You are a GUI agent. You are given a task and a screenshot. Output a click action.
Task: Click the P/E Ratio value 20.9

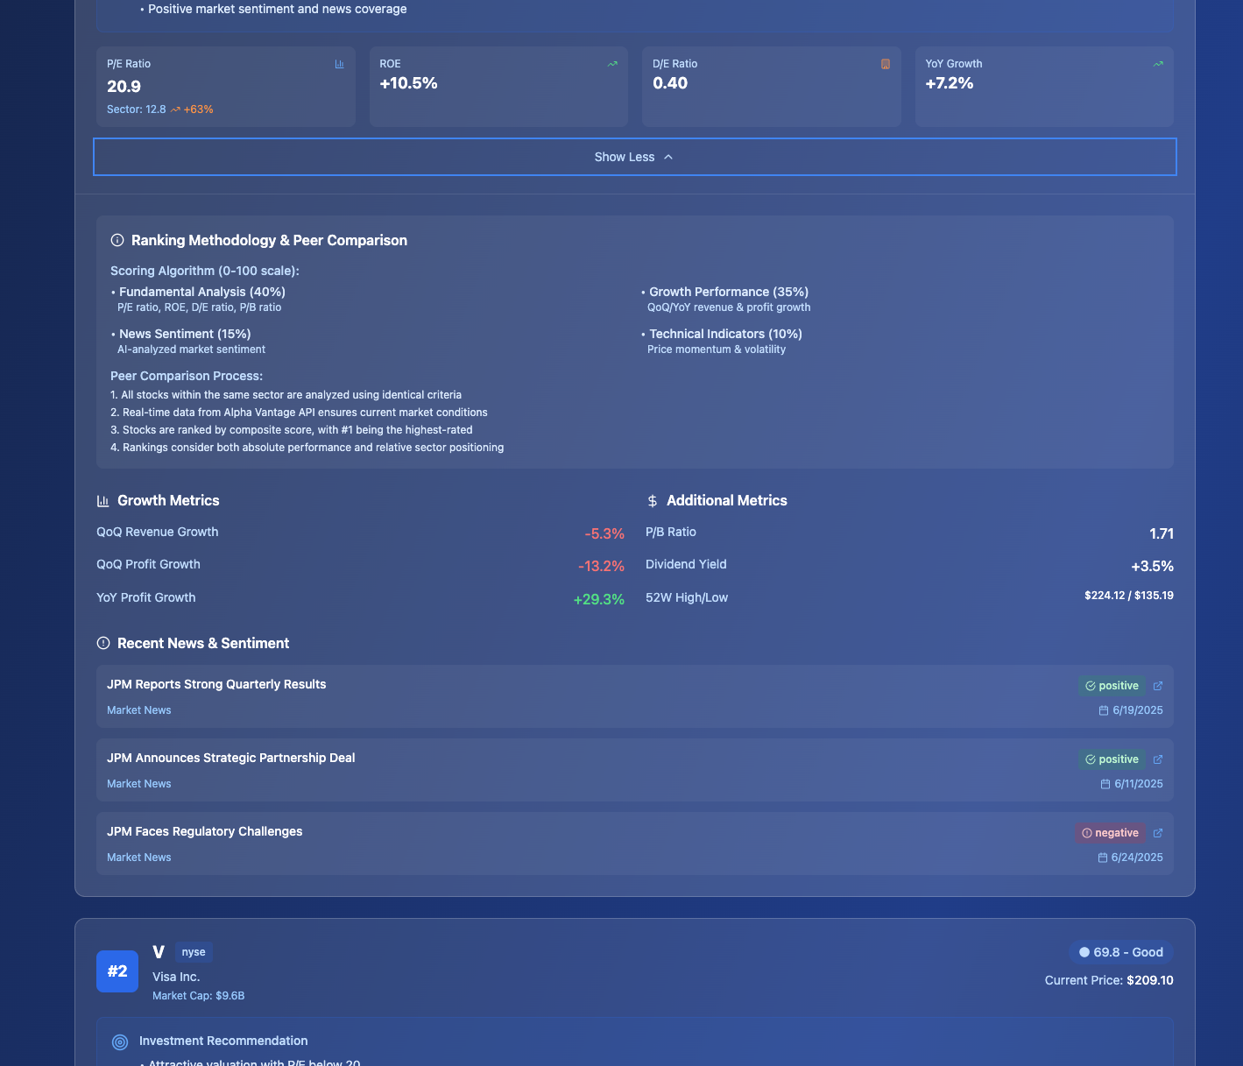pyautogui.click(x=124, y=87)
